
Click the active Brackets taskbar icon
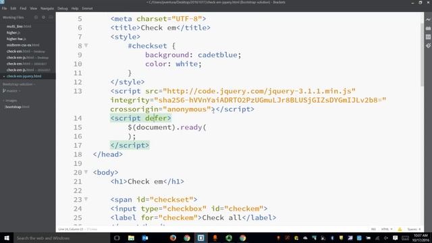201,238
